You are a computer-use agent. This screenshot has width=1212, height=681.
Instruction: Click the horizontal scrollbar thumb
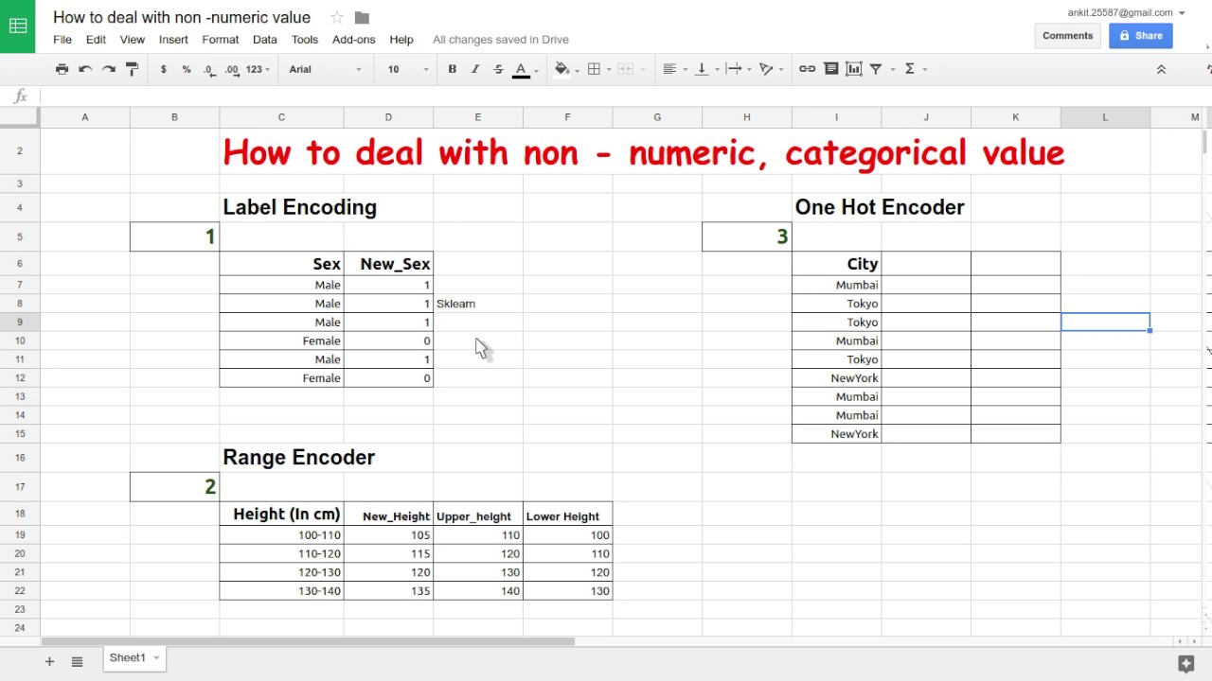coord(308,641)
